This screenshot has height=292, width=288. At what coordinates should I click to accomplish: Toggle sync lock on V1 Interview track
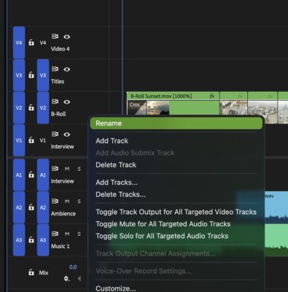[x=55, y=134]
